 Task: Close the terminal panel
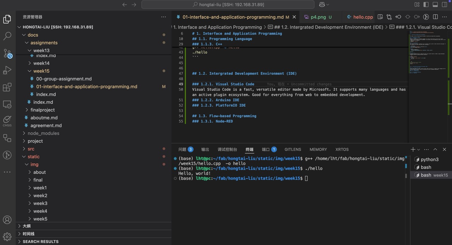(x=445, y=149)
